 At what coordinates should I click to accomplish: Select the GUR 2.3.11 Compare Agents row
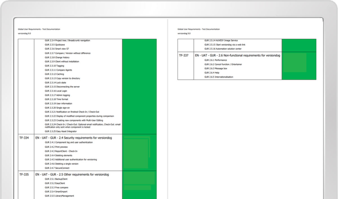pos(58,70)
